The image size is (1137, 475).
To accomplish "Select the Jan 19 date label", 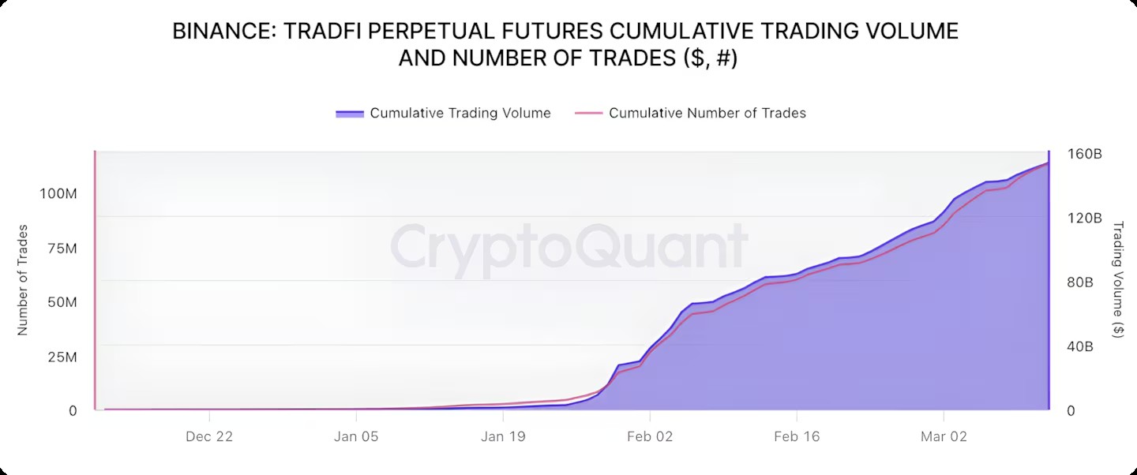I will tap(503, 436).
